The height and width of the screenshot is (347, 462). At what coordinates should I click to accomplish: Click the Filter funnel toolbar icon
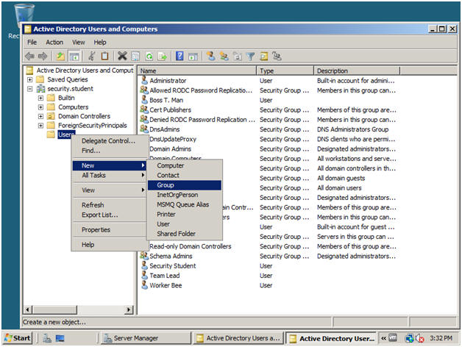(x=250, y=56)
